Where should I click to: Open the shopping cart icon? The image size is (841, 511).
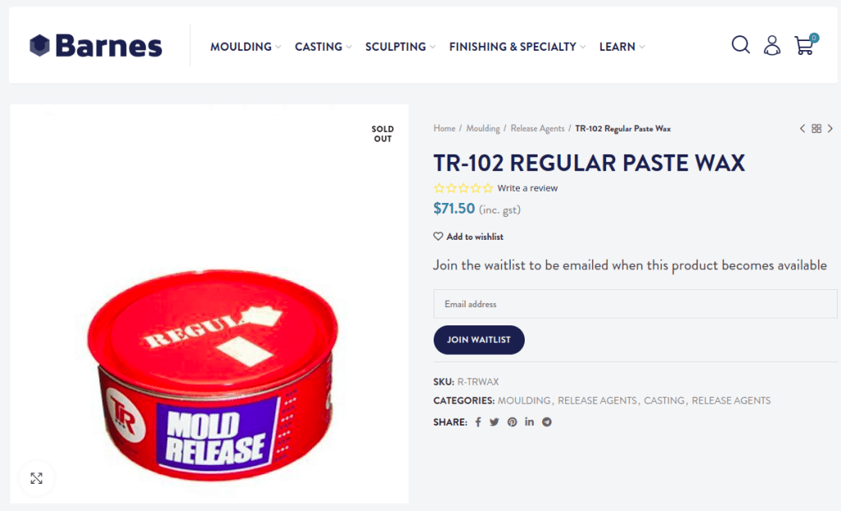click(806, 44)
